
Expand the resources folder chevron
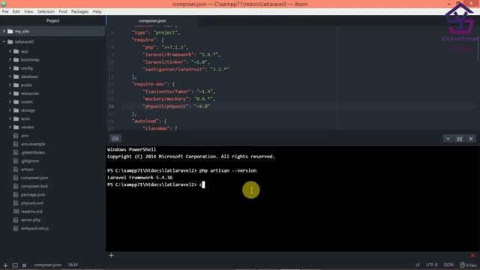pyautogui.click(x=10, y=93)
